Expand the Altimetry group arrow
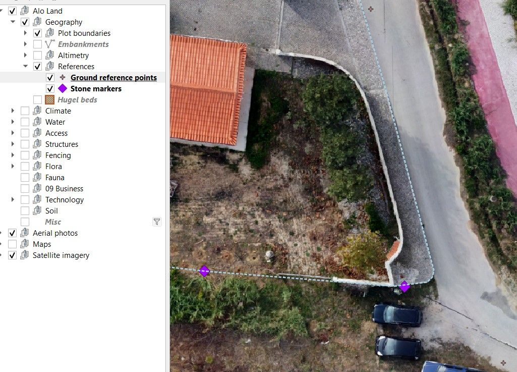517x372 pixels. 25,55
